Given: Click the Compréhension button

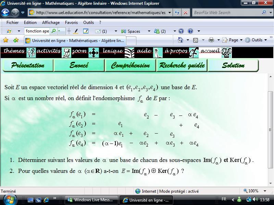Looking at the screenshot, I should (x=130, y=65).
